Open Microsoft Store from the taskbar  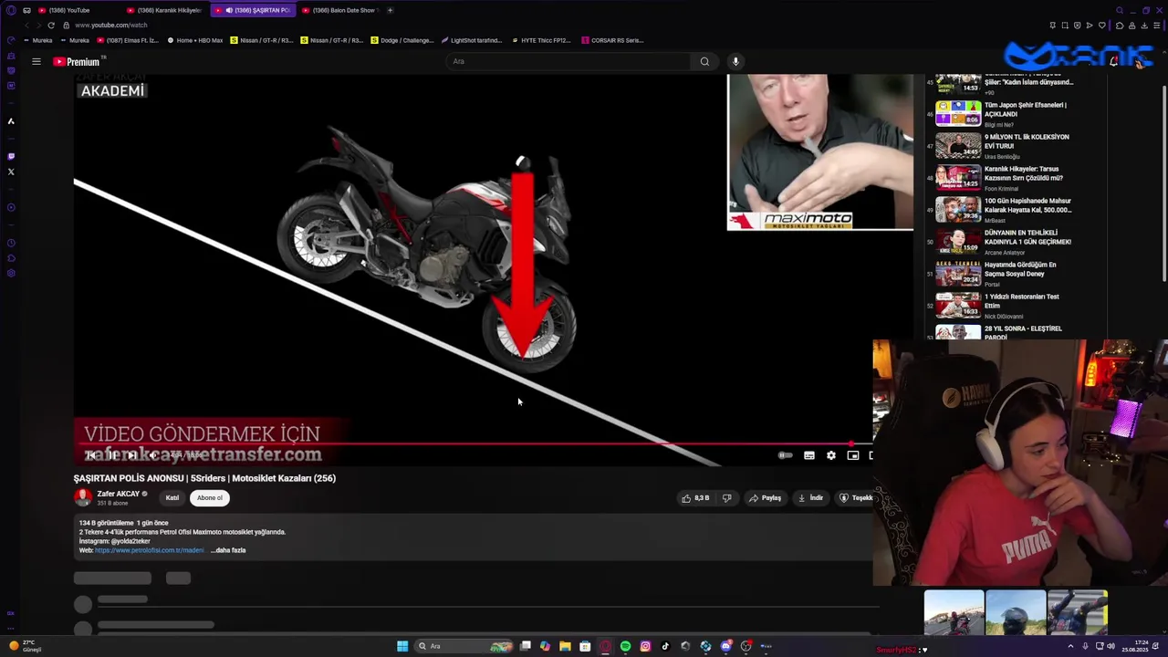pos(585,646)
